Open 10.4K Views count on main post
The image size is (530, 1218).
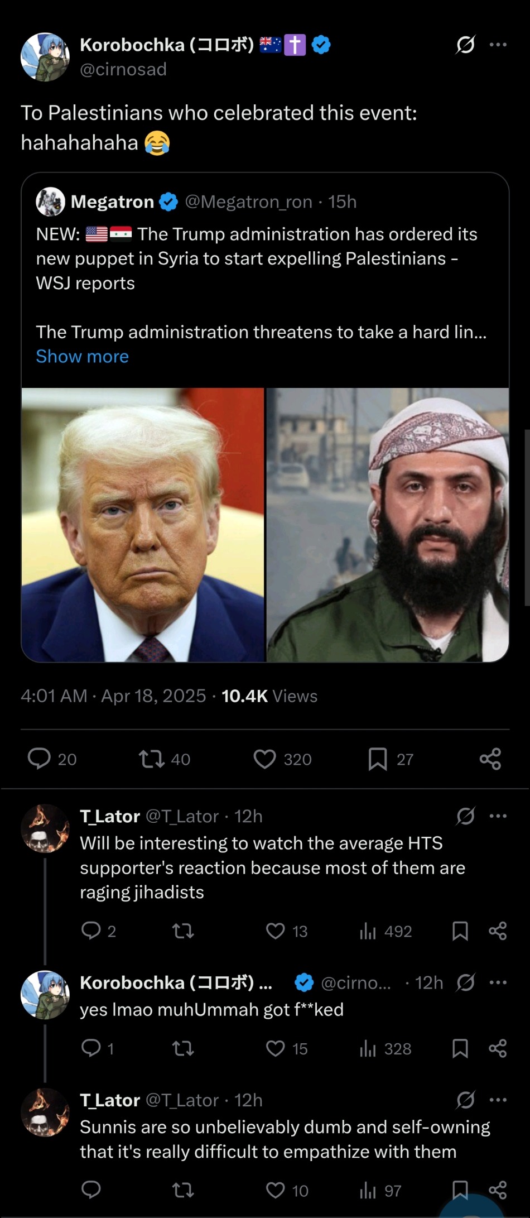point(269,696)
